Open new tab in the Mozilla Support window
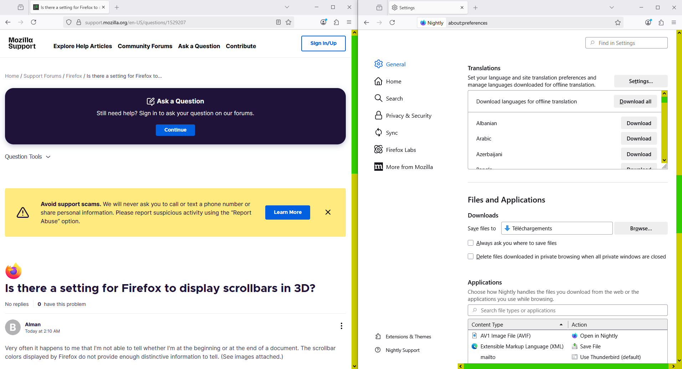The image size is (682, 369). coord(117,7)
